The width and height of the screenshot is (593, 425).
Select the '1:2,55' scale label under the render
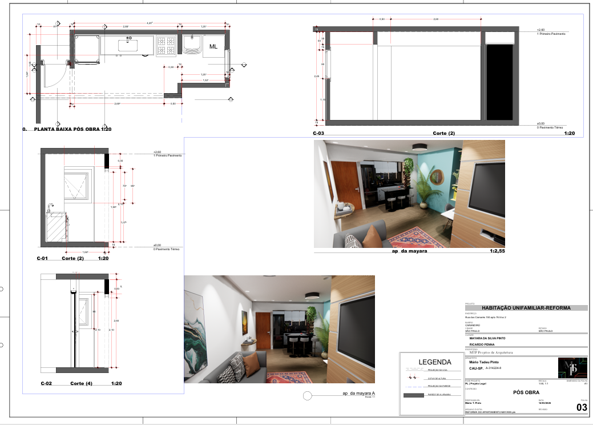[497, 251]
